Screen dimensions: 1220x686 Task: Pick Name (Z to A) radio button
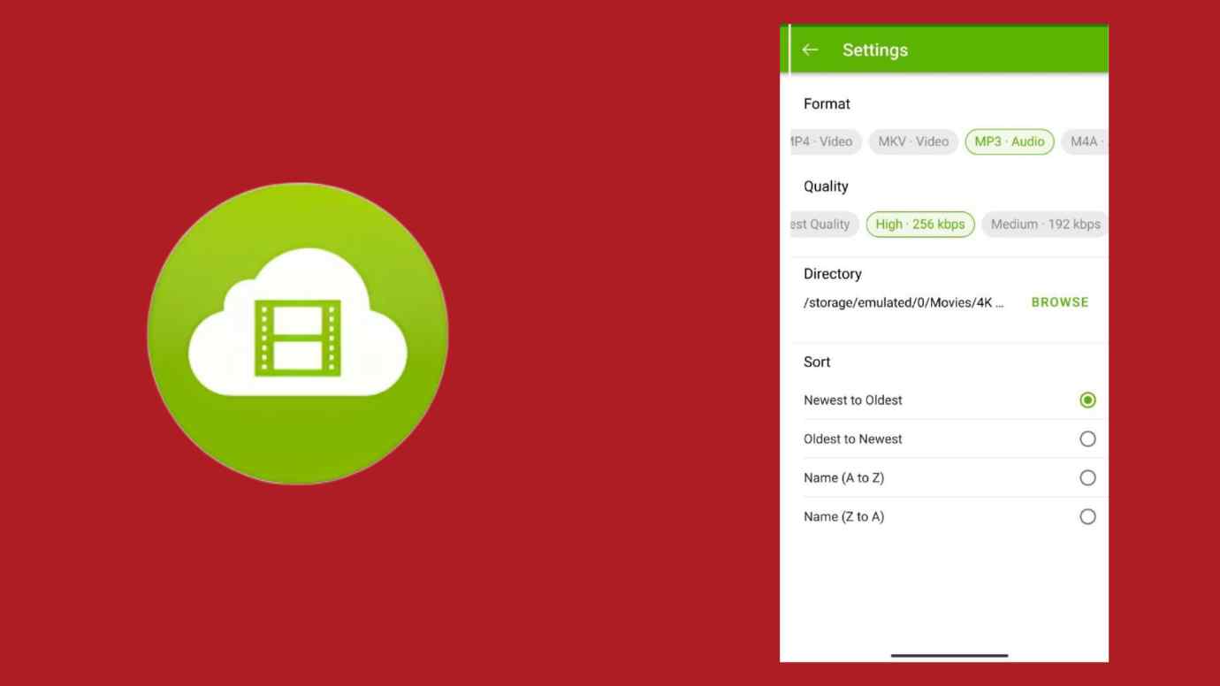tap(1087, 517)
